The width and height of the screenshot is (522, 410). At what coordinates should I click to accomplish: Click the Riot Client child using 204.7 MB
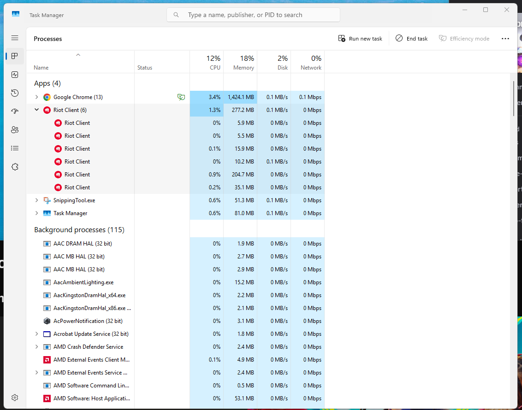[175, 175]
